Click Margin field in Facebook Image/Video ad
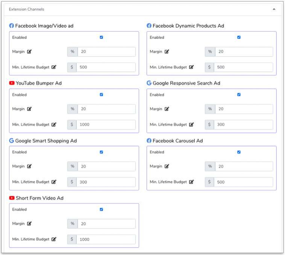Screen dimensions: 285x255 tap(106, 52)
